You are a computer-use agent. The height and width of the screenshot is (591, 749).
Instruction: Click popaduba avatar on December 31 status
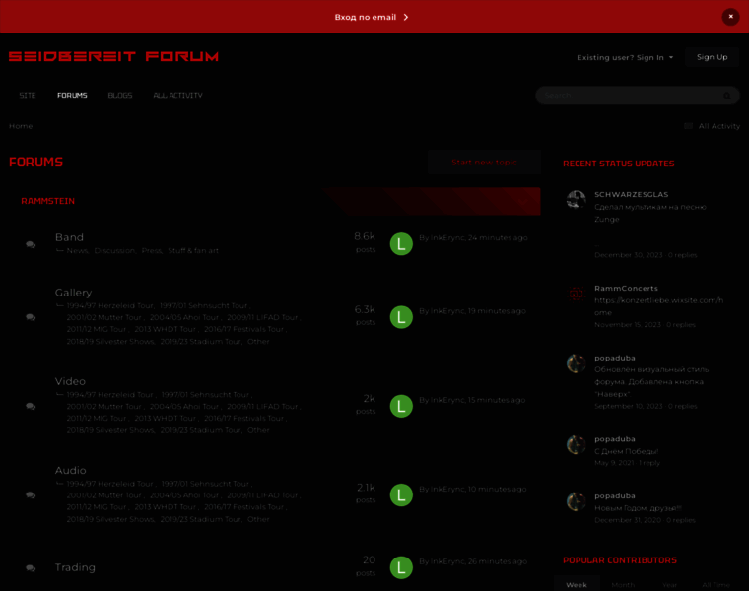[x=577, y=501]
